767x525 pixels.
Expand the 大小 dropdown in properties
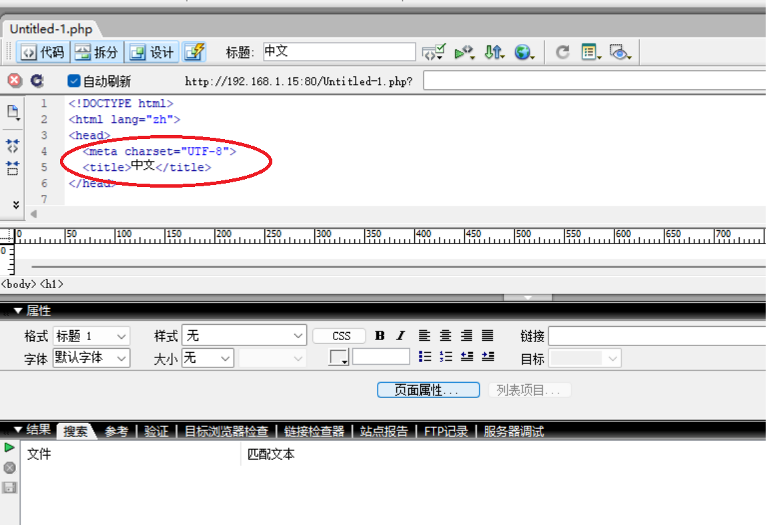pos(207,357)
